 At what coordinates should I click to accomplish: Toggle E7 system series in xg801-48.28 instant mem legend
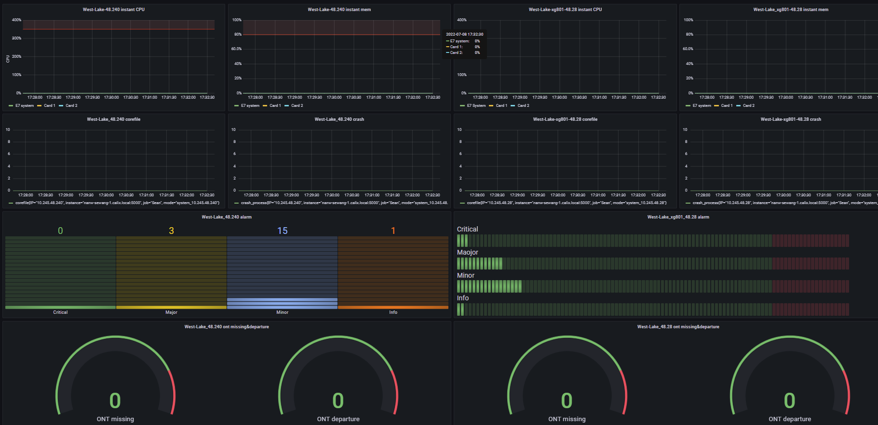[702, 105]
